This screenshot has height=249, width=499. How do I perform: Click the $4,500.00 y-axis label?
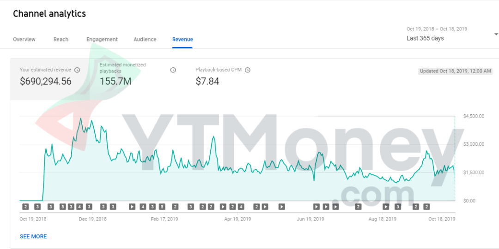(474, 116)
